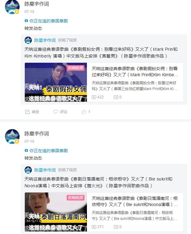
Task: Open 陈星宇作词 username in second reposted card
Action: (45, 170)
